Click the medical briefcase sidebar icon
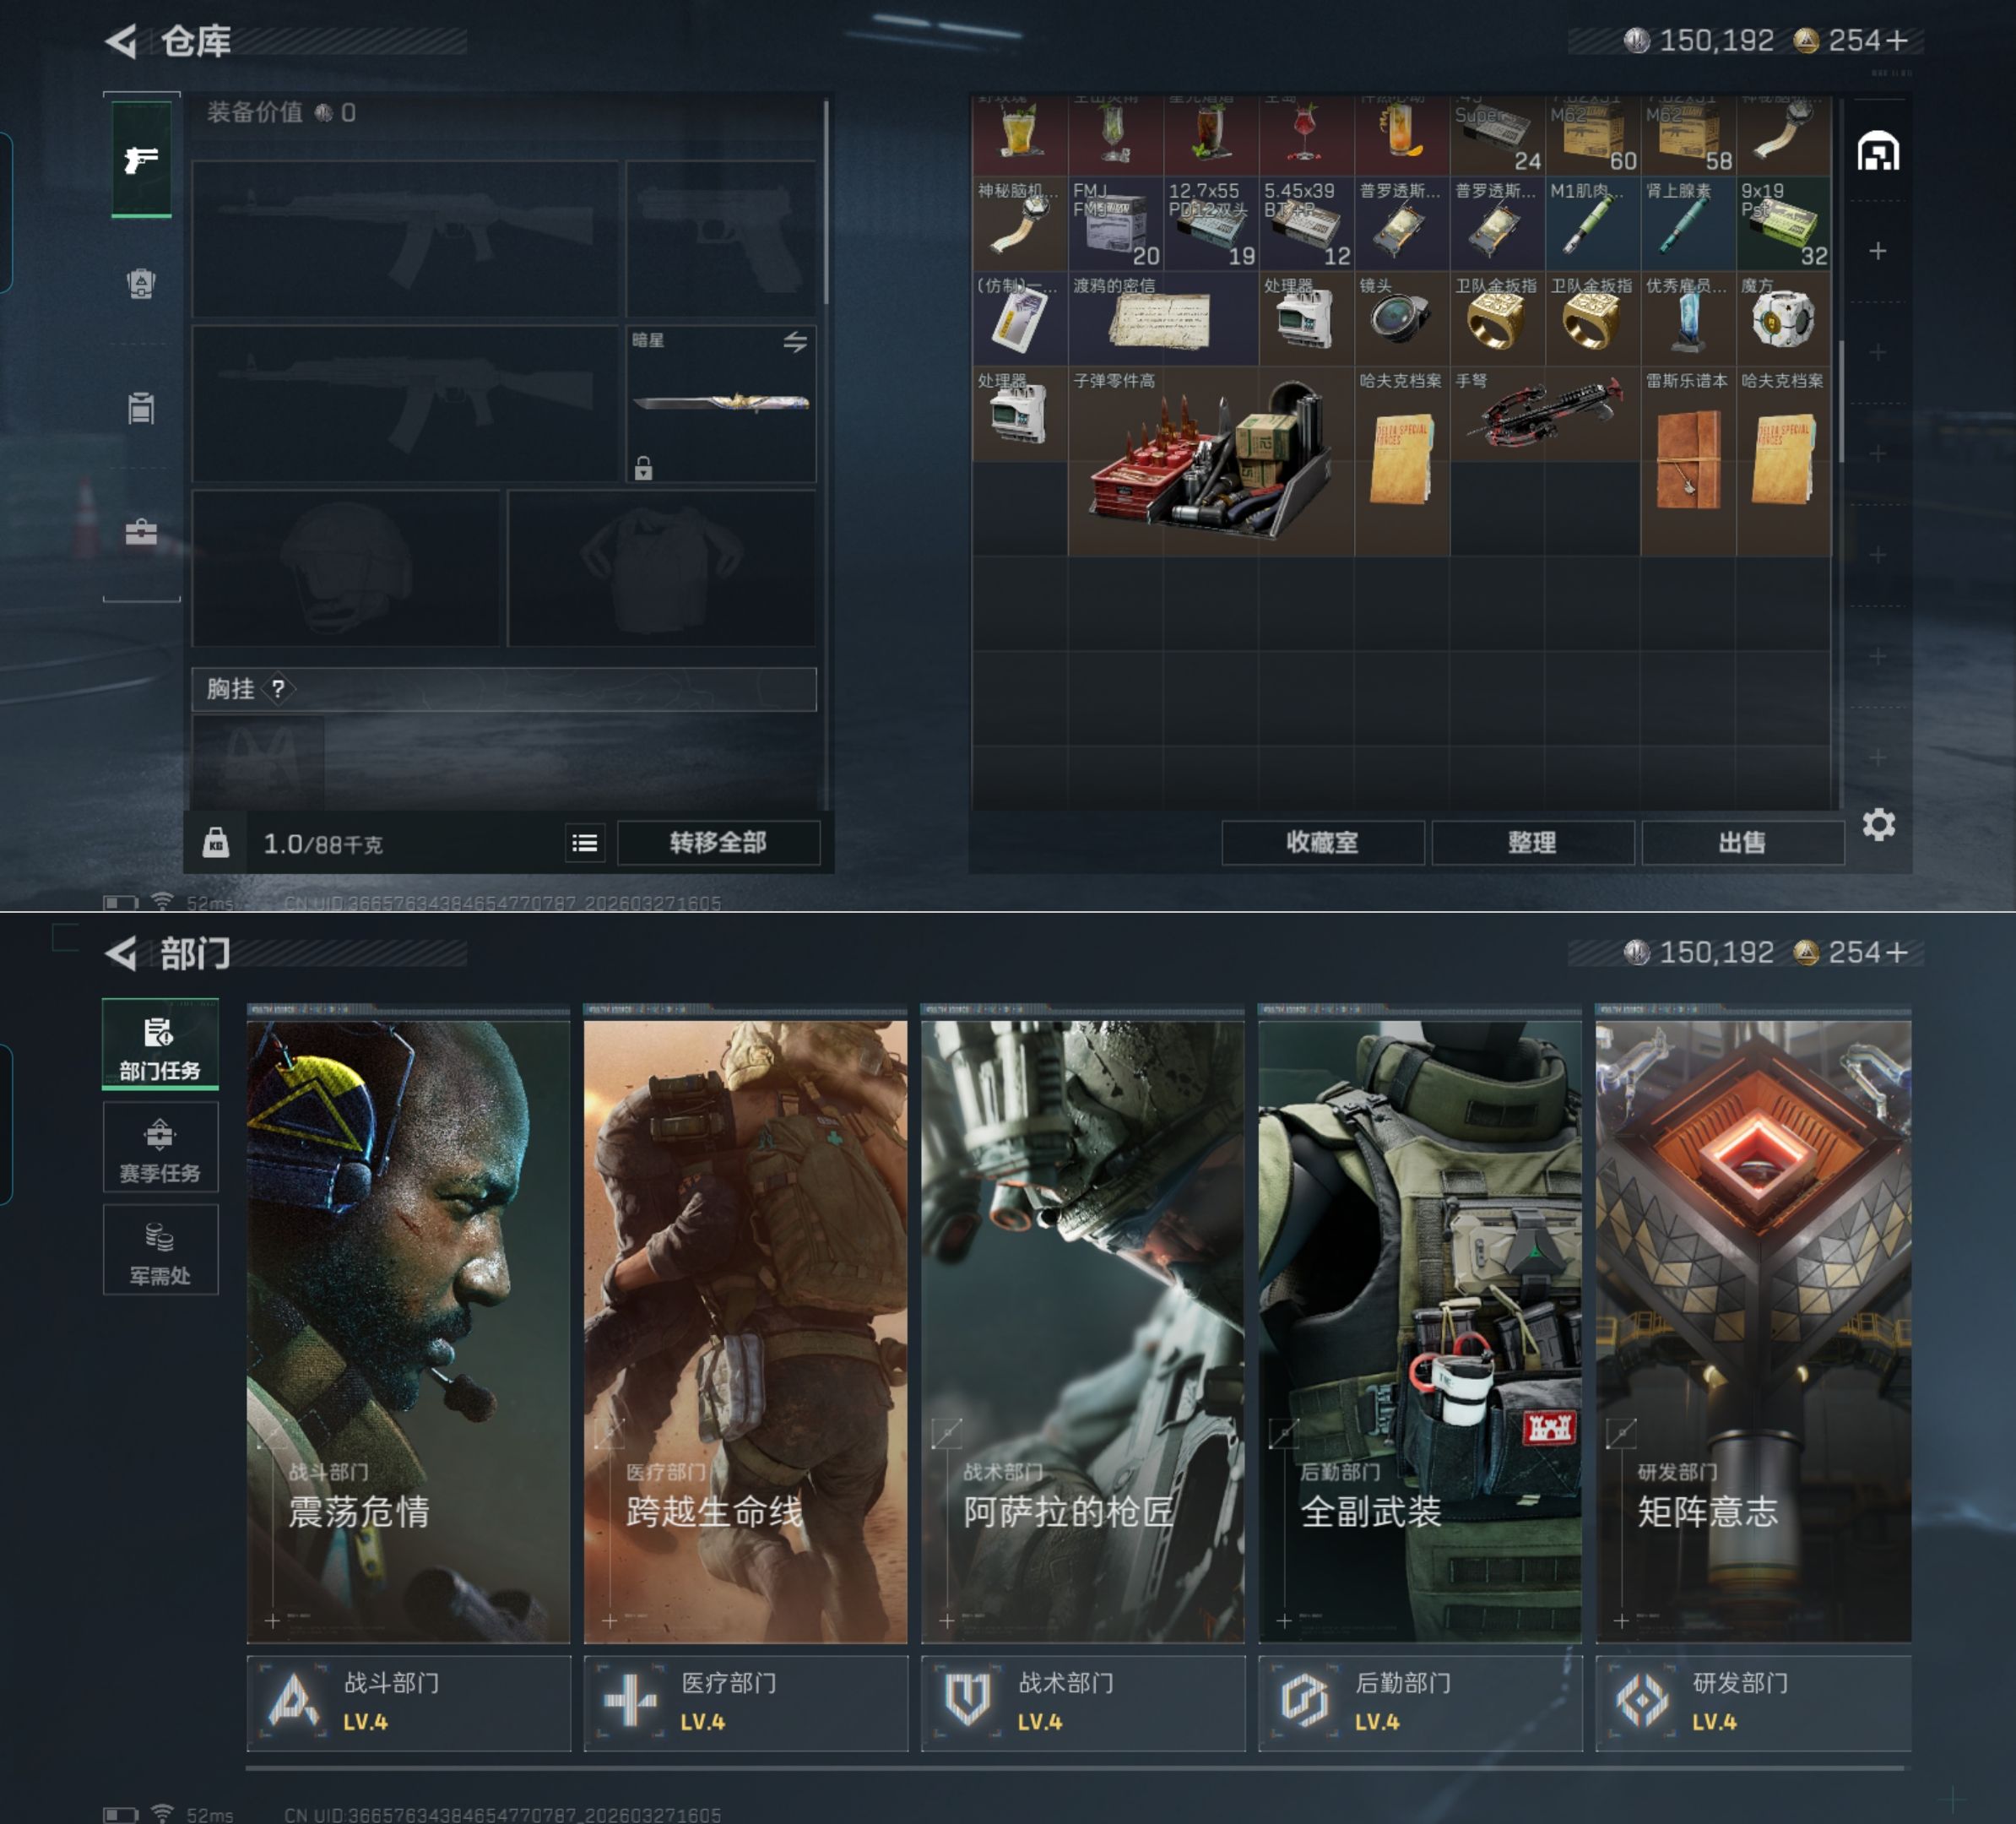Screen dimensions: 2016x1824 click(x=141, y=532)
